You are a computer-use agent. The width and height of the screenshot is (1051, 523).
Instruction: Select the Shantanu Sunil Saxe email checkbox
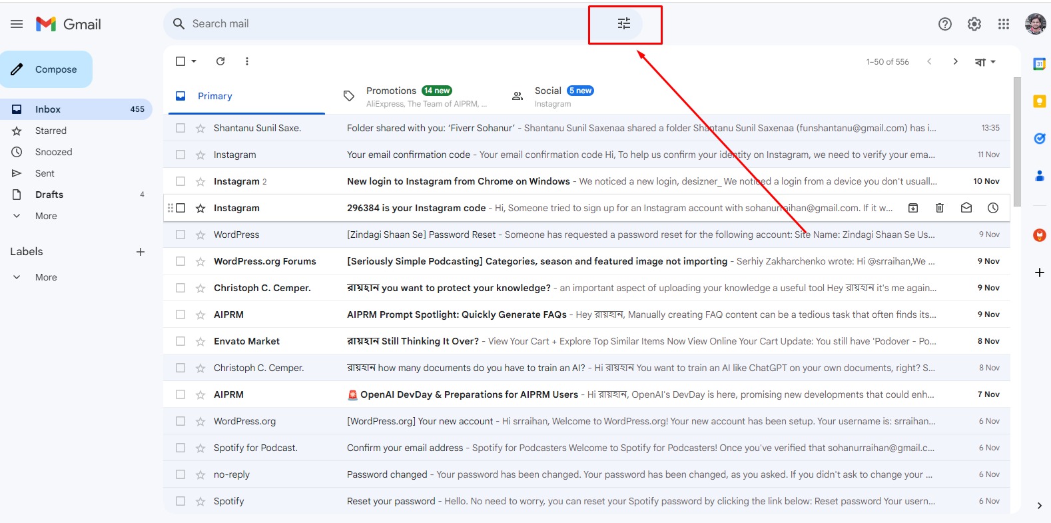point(180,128)
